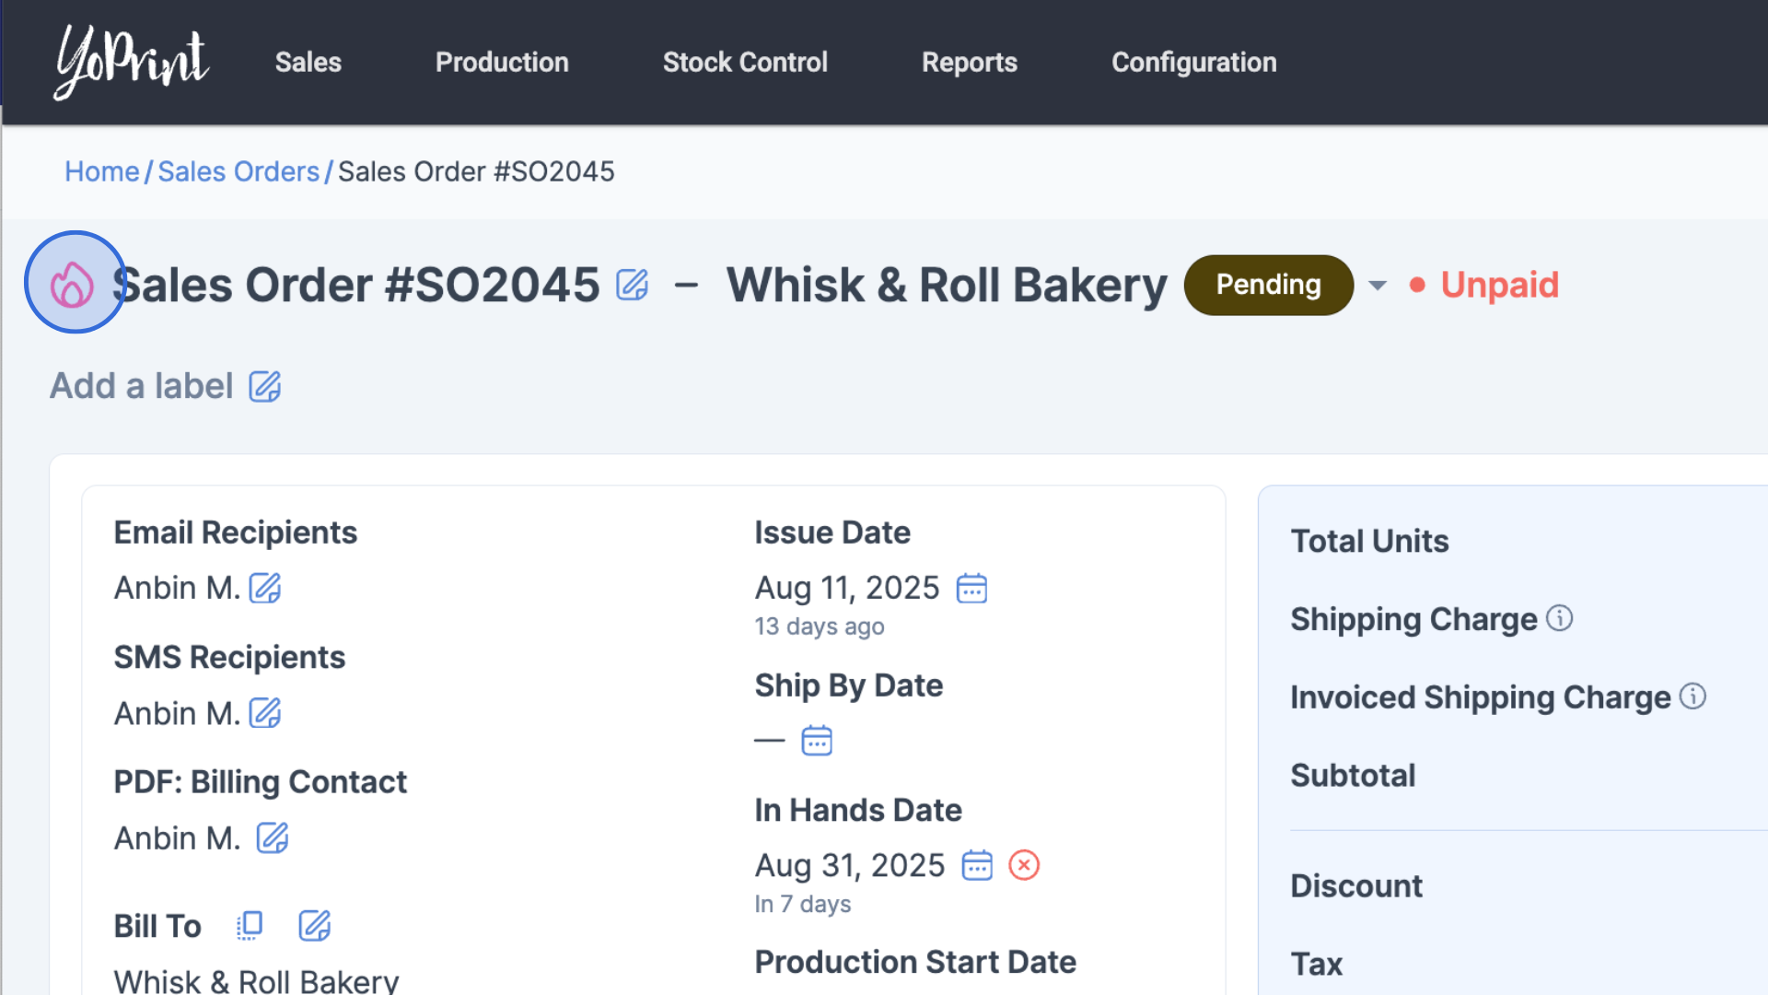Go to Home breadcrumb link
This screenshot has width=1768, height=995.
pyautogui.click(x=102, y=171)
